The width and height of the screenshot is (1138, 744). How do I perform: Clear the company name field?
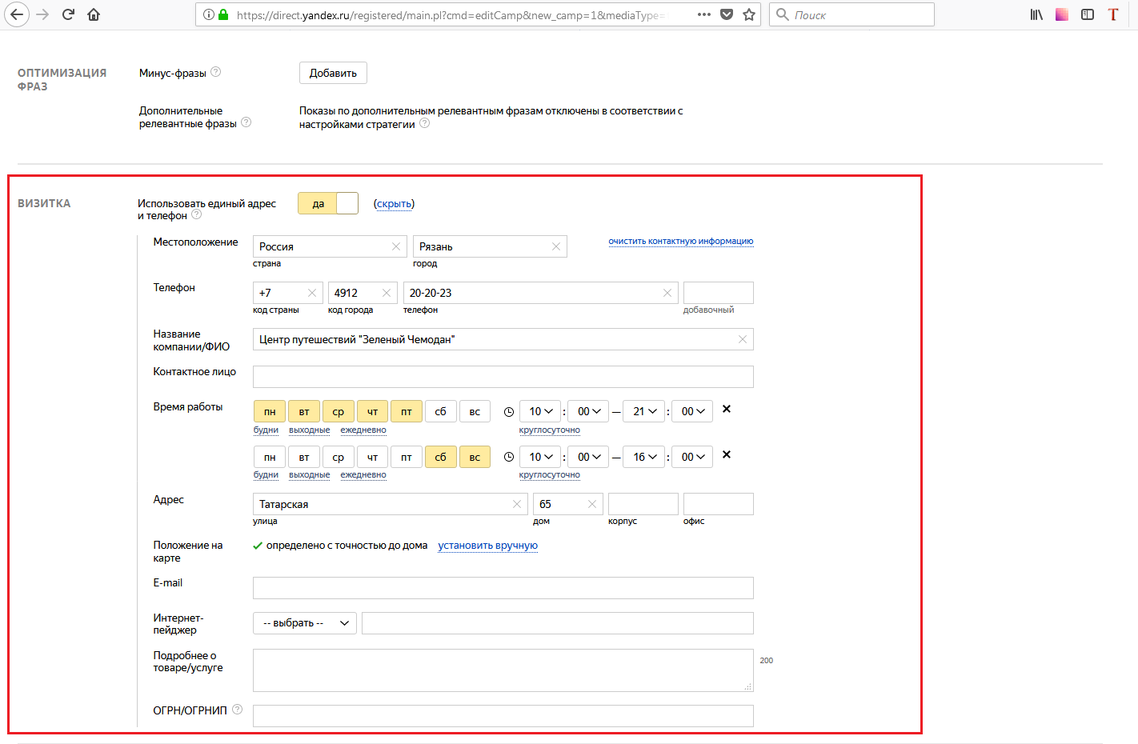(x=743, y=339)
